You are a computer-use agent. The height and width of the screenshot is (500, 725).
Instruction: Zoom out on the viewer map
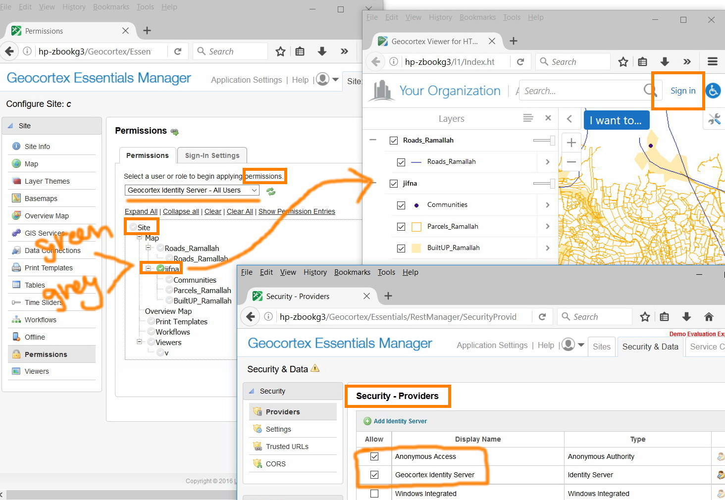pos(571,162)
